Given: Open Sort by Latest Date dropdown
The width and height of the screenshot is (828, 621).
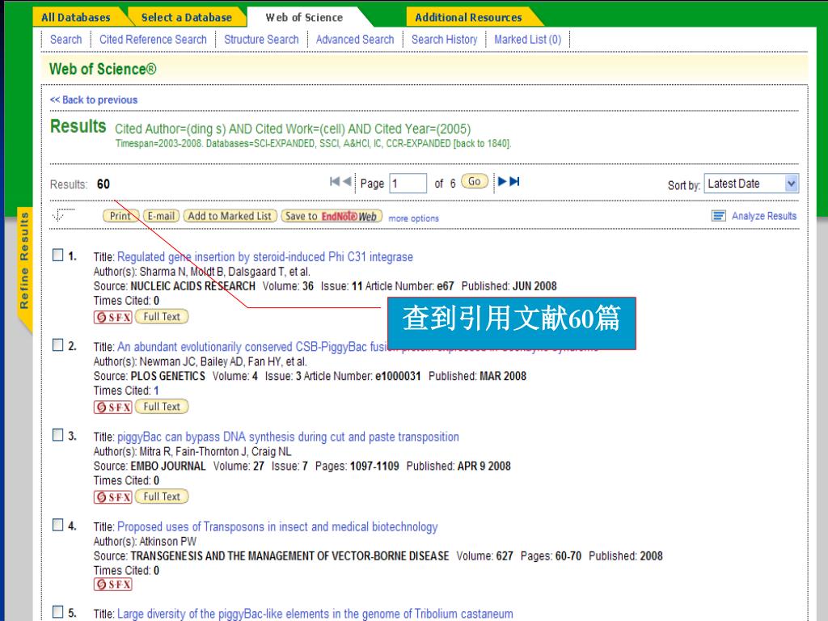Looking at the screenshot, I should [751, 184].
